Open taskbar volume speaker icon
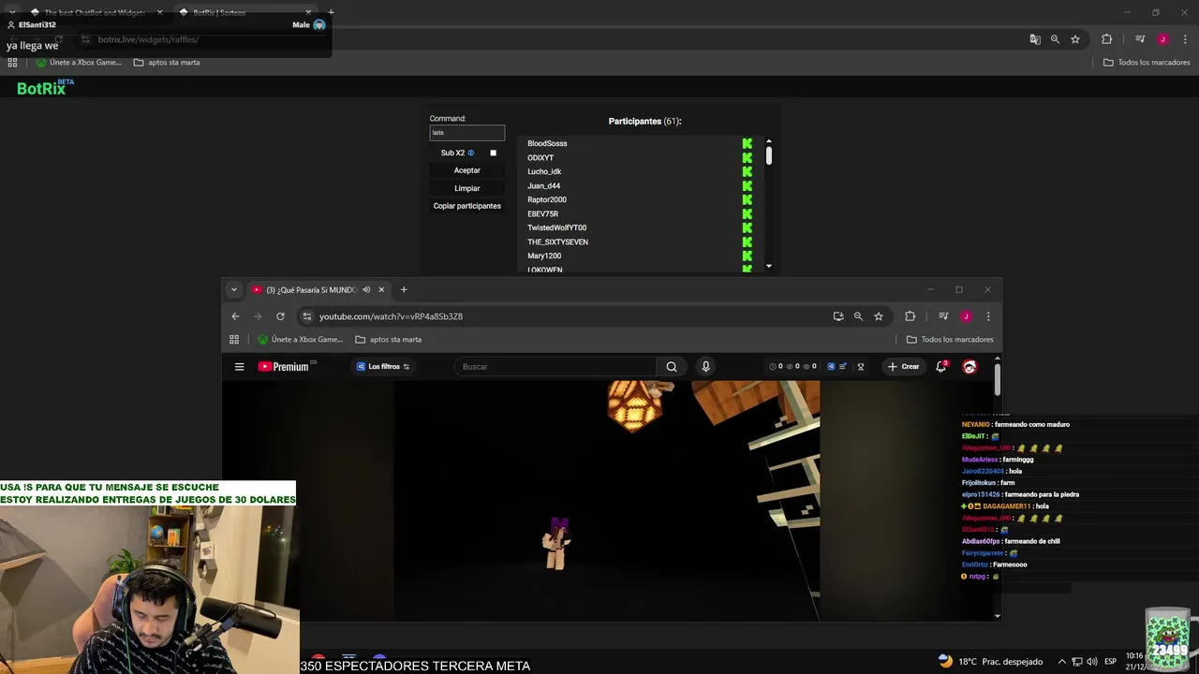Screen dimensions: 1199x674 pyautogui.click(x=1091, y=662)
